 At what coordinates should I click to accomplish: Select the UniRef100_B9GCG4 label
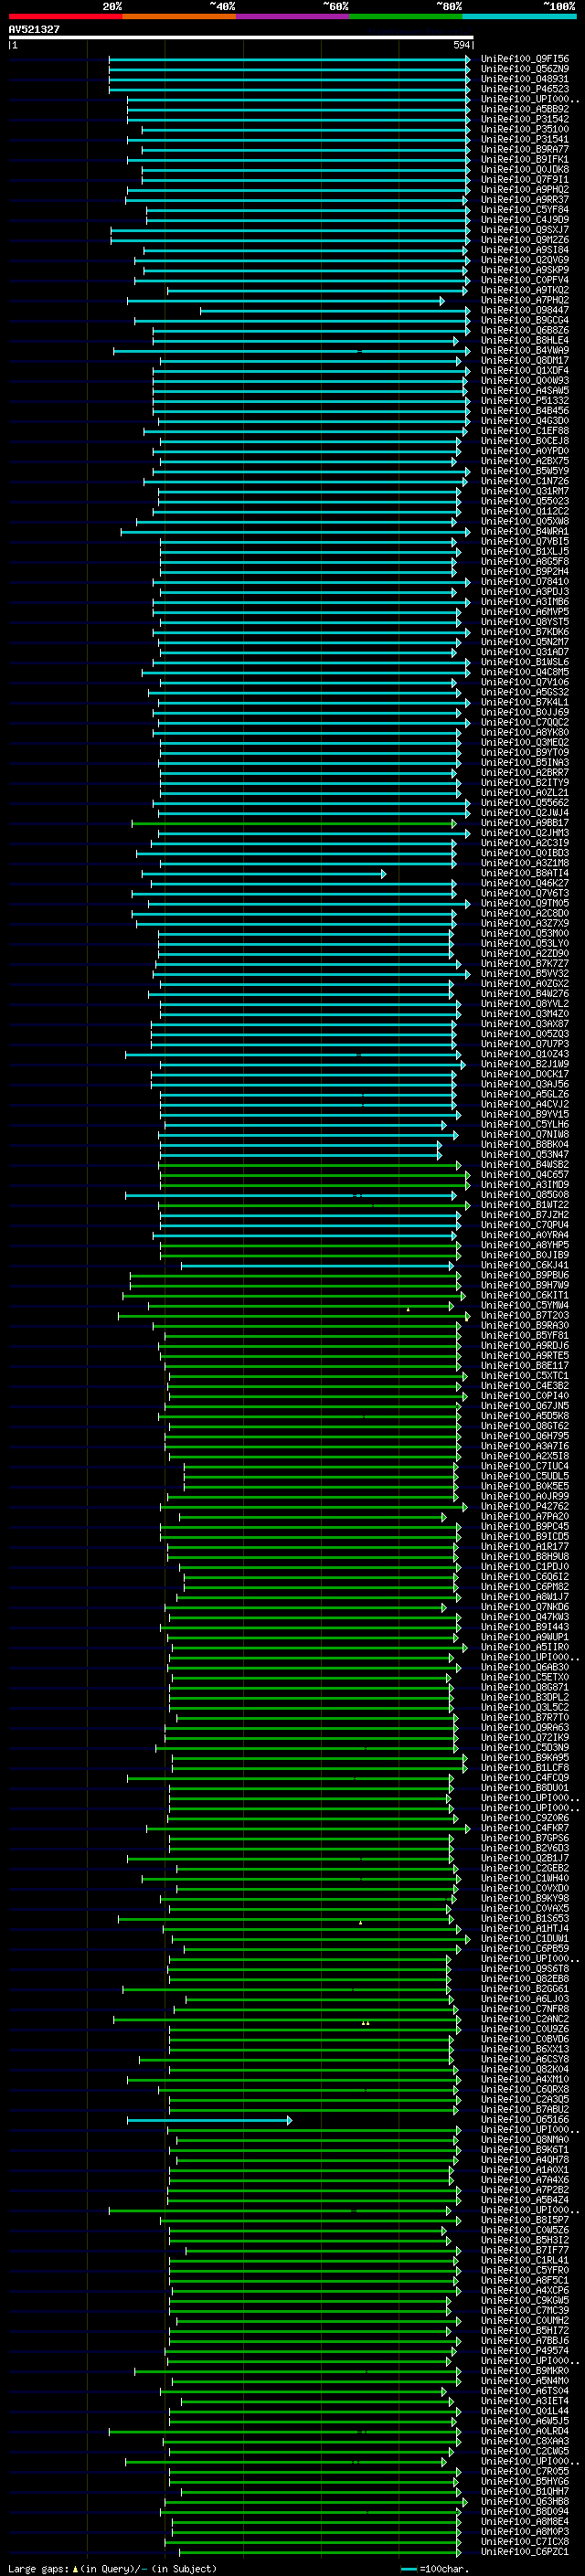(x=525, y=320)
